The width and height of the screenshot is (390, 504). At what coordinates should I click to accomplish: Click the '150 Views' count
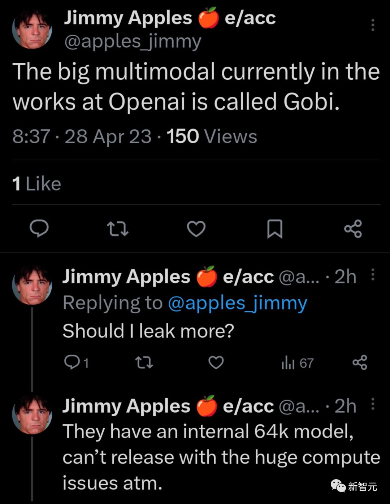209,136
